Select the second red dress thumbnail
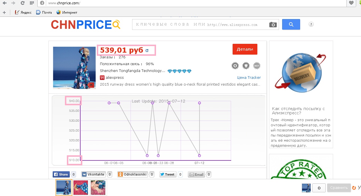The height and width of the screenshot is (196, 361). pos(81,187)
